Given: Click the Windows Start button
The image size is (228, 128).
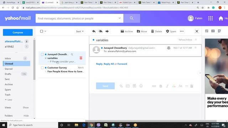Looking at the screenshot, I should point(4,125).
